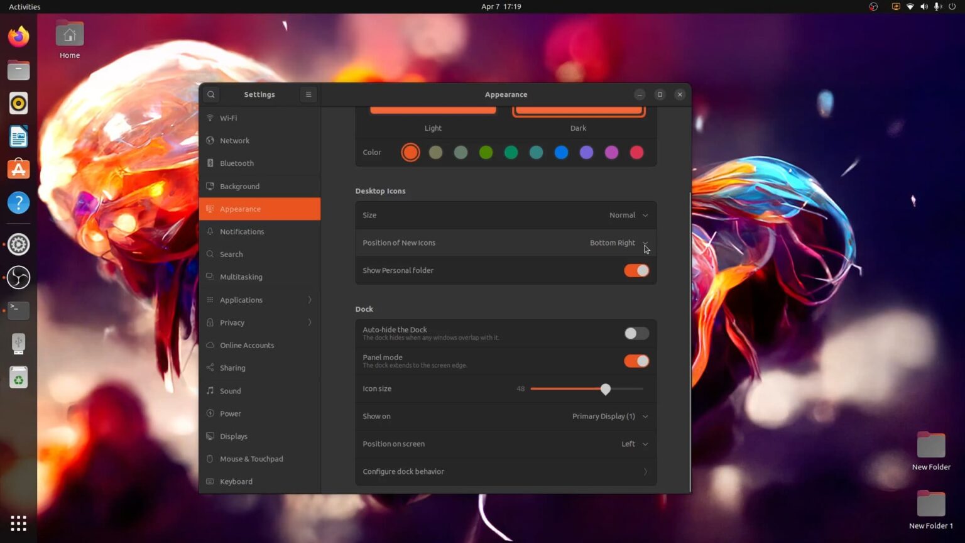965x543 pixels.
Task: Disable Panel mode for the dock
Action: (635, 361)
